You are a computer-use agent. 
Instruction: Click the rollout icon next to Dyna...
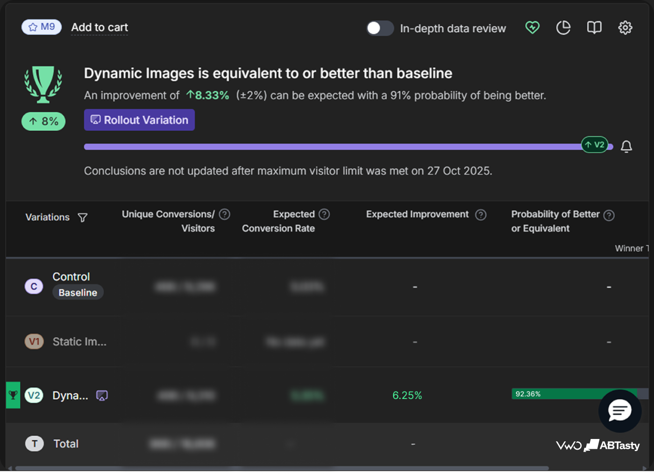coord(102,396)
